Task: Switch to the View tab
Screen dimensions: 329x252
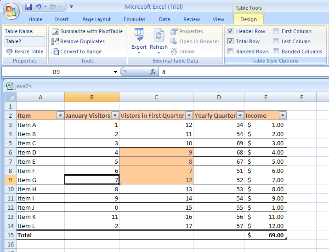Action: click(x=218, y=19)
